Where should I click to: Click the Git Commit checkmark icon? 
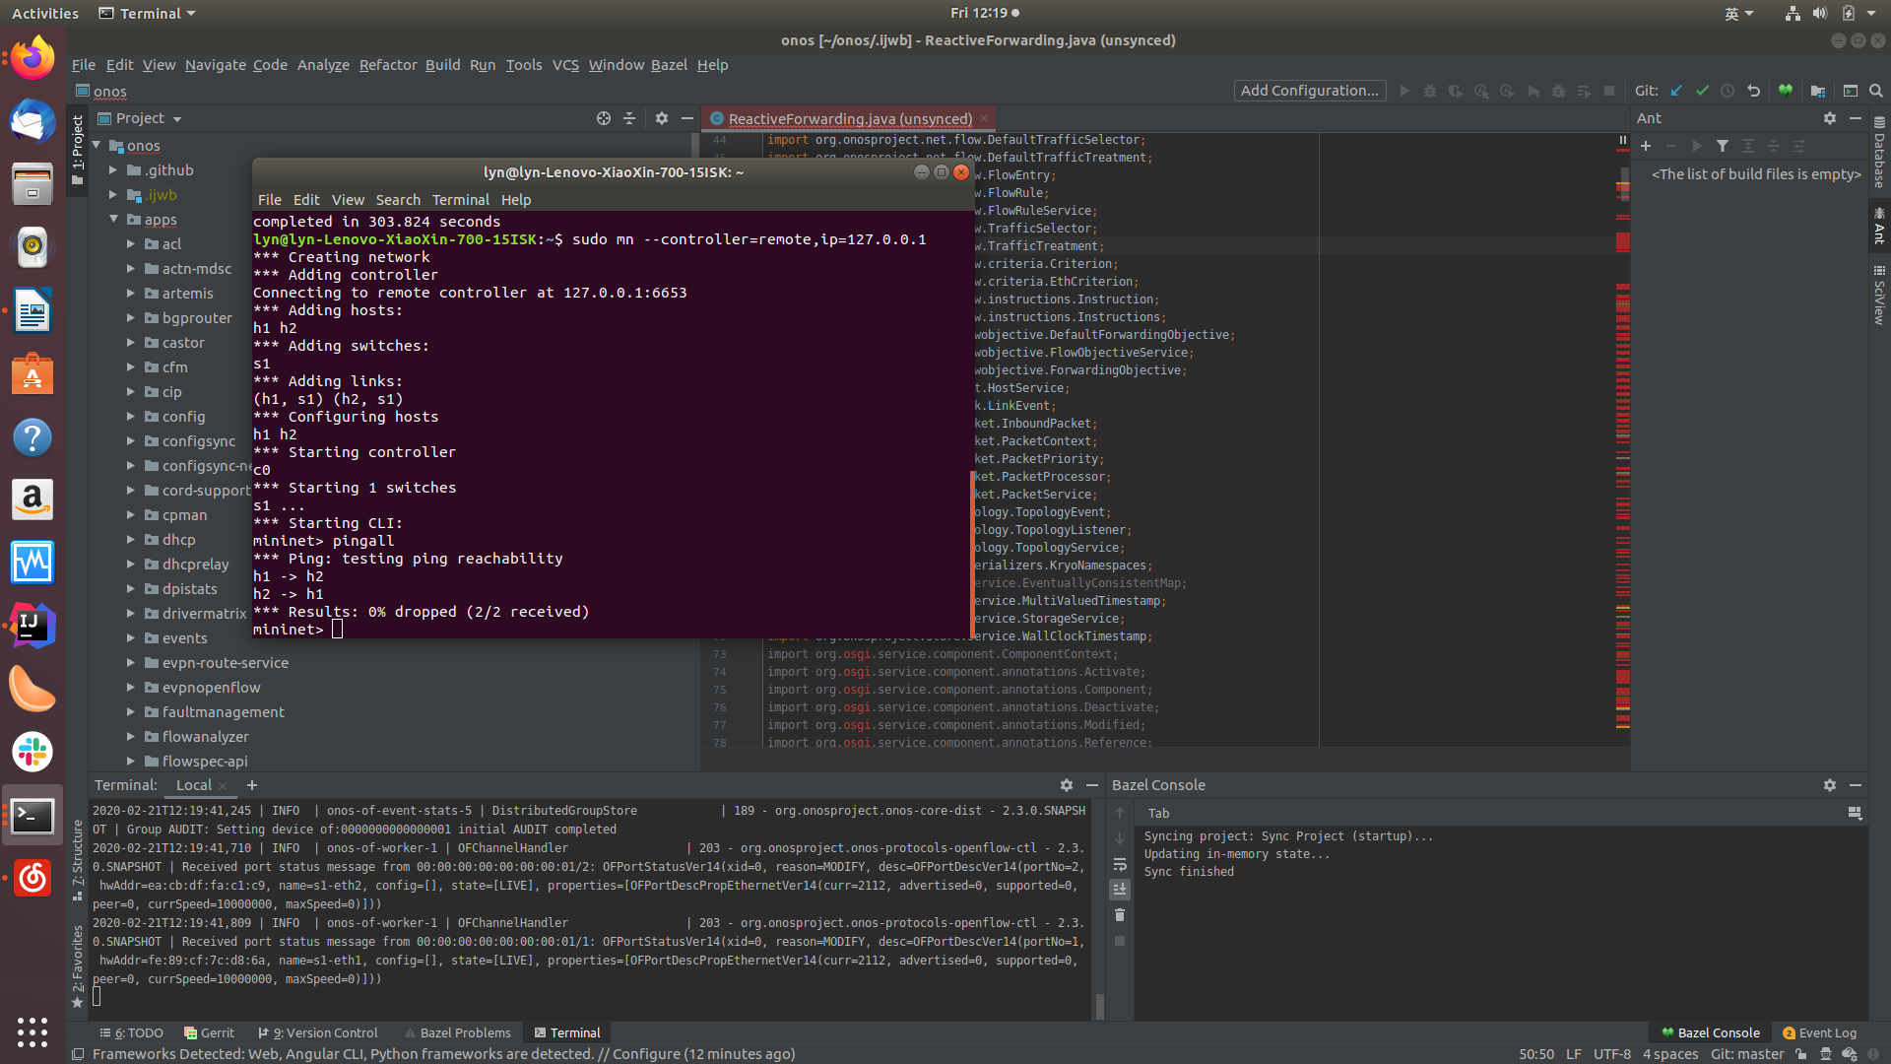click(x=1702, y=91)
